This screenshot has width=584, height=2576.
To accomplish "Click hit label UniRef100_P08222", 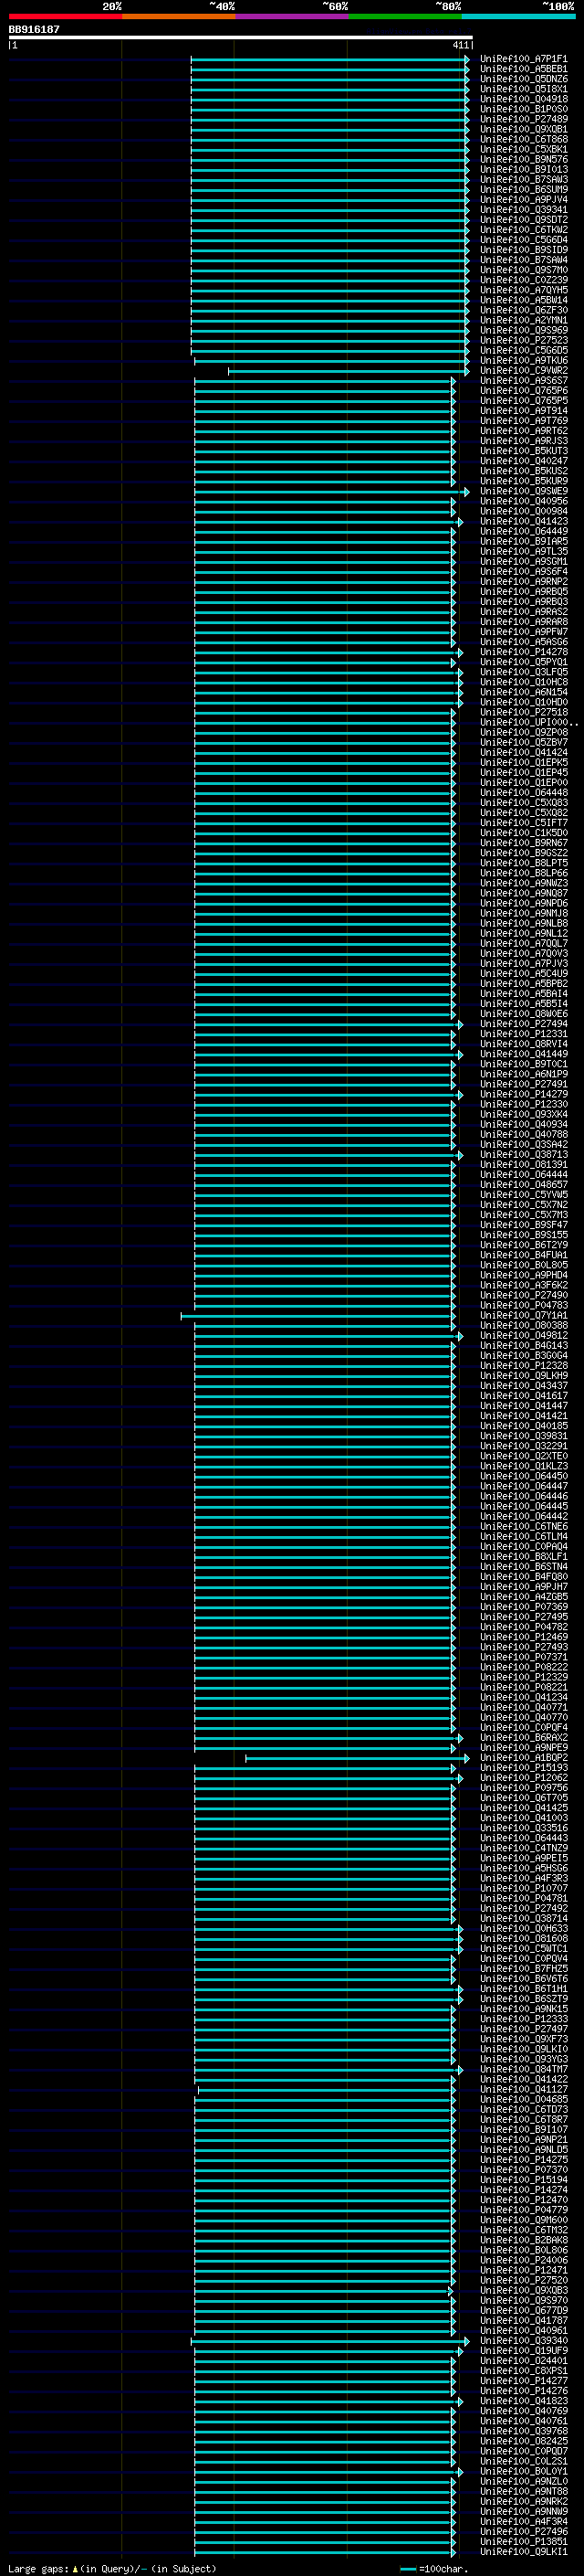I will click(x=524, y=1667).
